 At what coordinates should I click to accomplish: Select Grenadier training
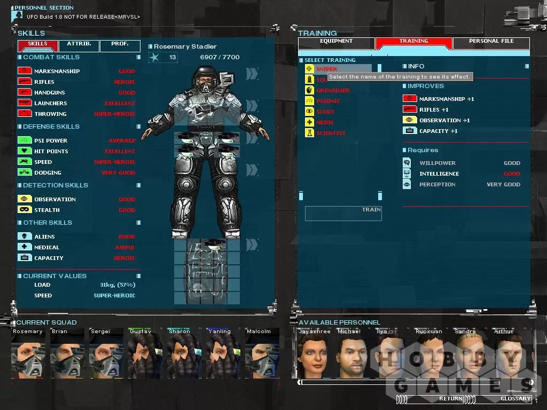(333, 90)
